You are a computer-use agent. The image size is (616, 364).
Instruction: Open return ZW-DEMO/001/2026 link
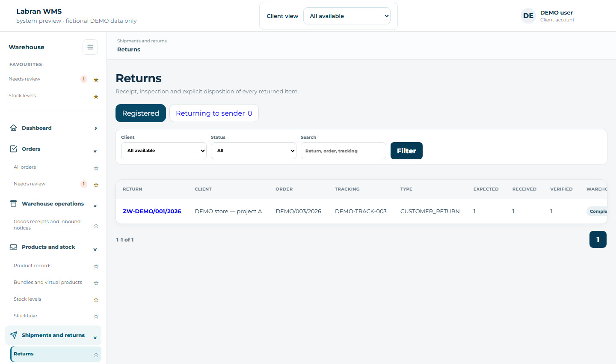(152, 211)
